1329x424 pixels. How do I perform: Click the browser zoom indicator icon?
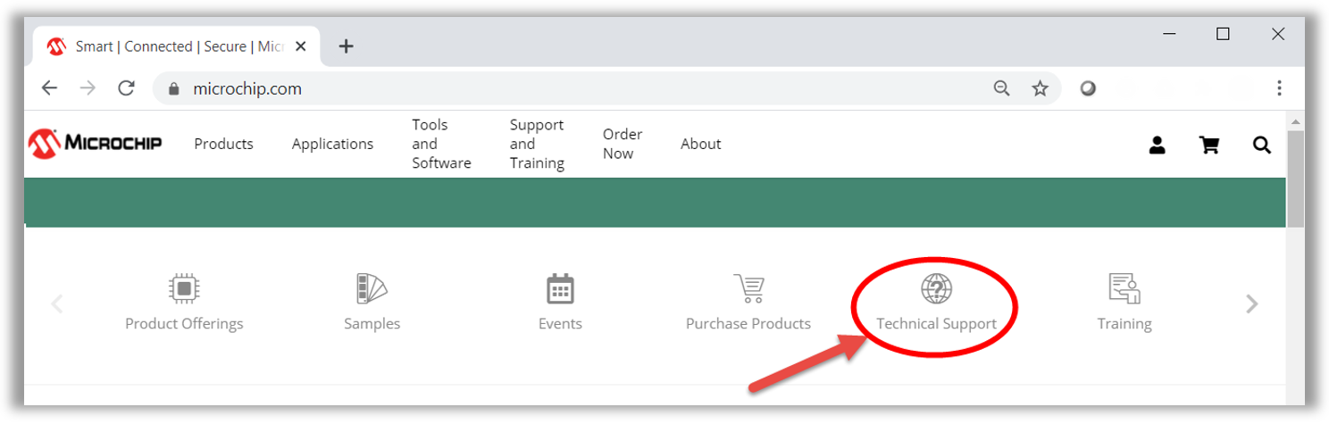(1001, 88)
